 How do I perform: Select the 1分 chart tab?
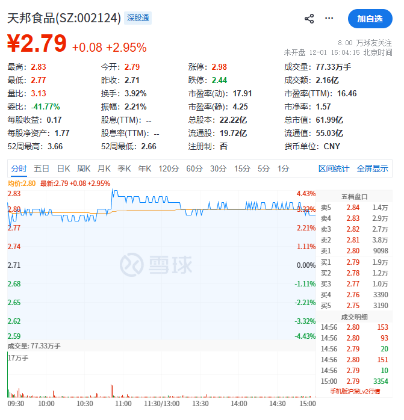(283, 168)
